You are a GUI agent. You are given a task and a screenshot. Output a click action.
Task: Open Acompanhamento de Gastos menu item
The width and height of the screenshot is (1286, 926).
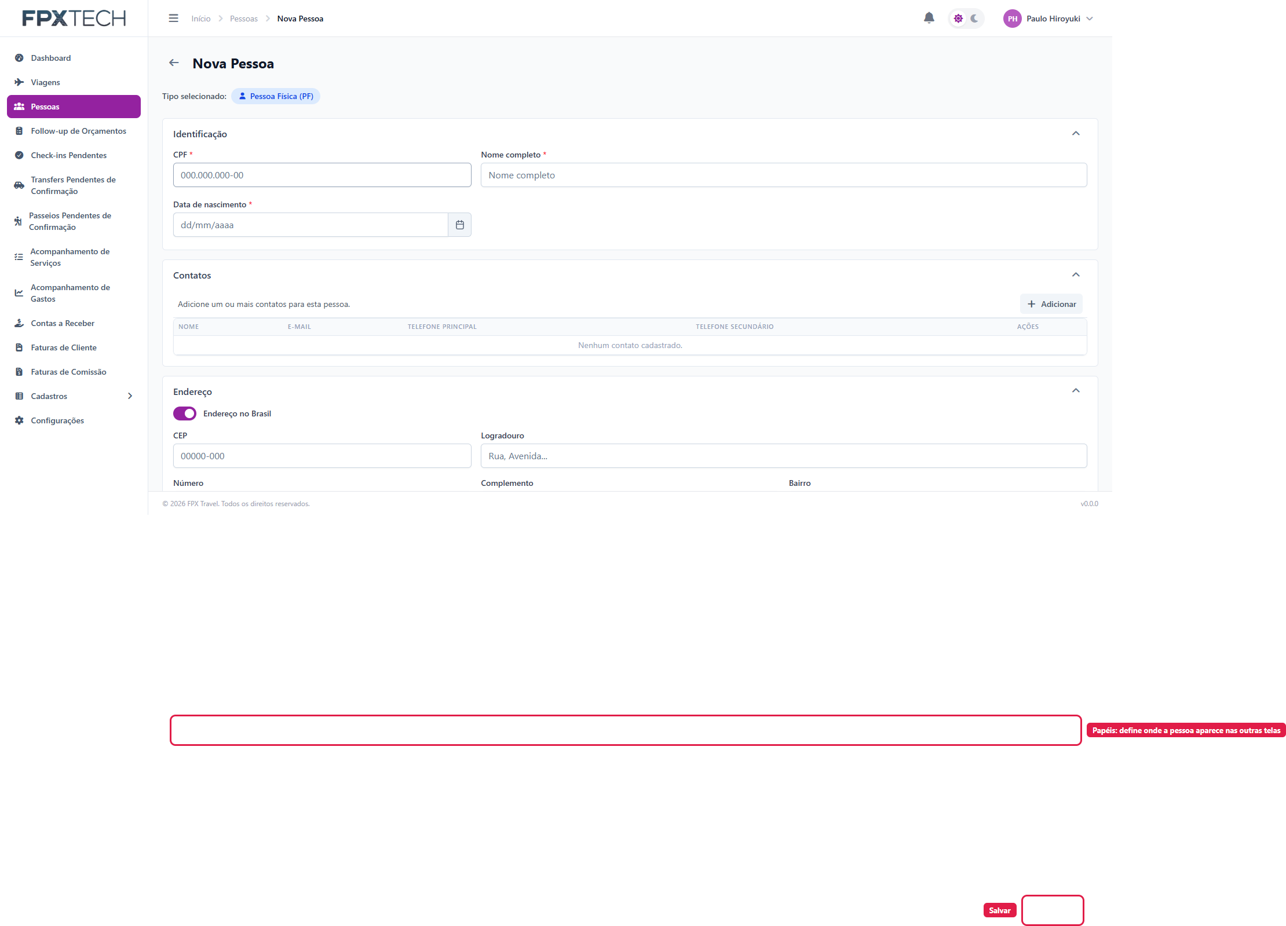(x=74, y=293)
